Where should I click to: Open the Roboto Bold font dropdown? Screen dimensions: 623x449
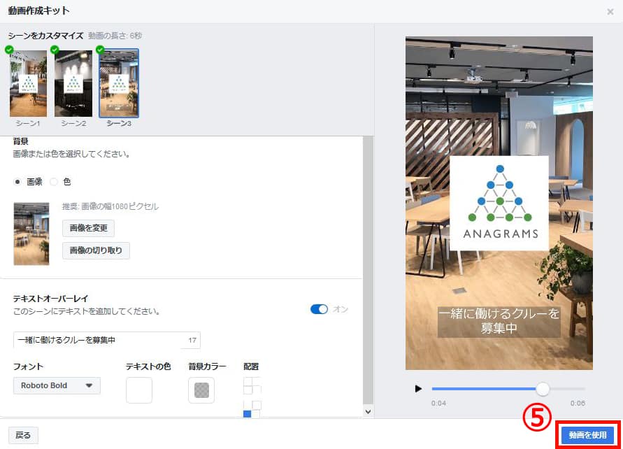[57, 385]
